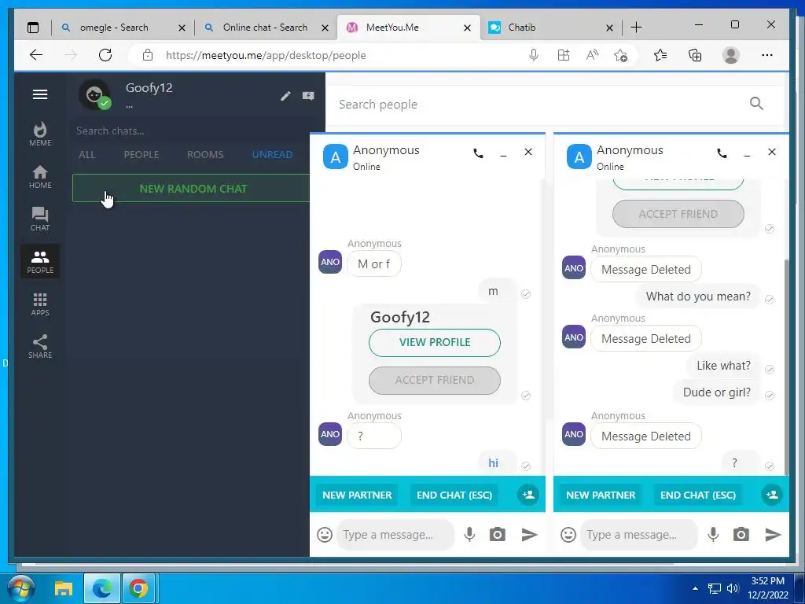Open a new browser tab
This screenshot has height=604, width=805.
click(x=636, y=28)
